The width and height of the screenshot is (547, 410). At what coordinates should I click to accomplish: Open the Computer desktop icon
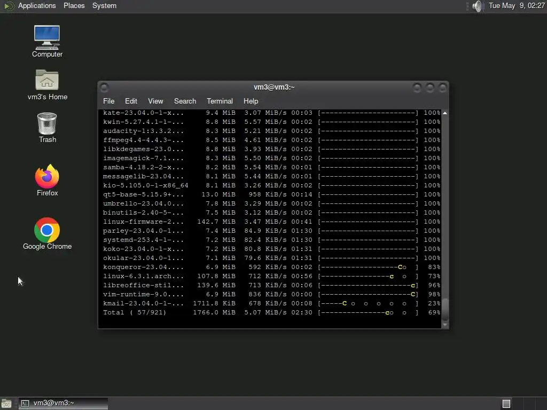click(x=47, y=41)
